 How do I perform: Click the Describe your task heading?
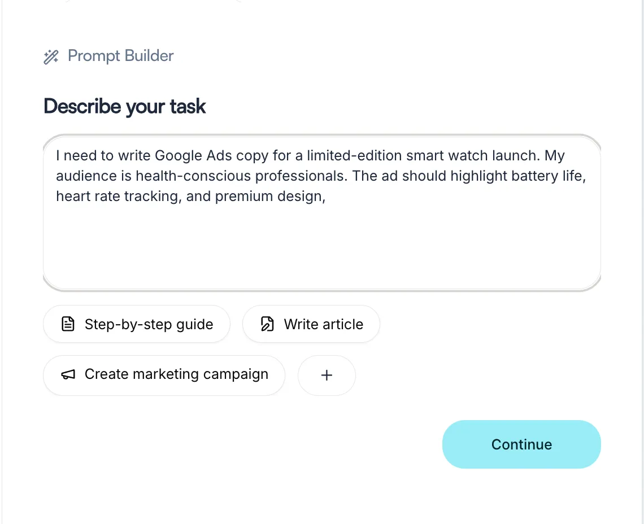pos(124,106)
